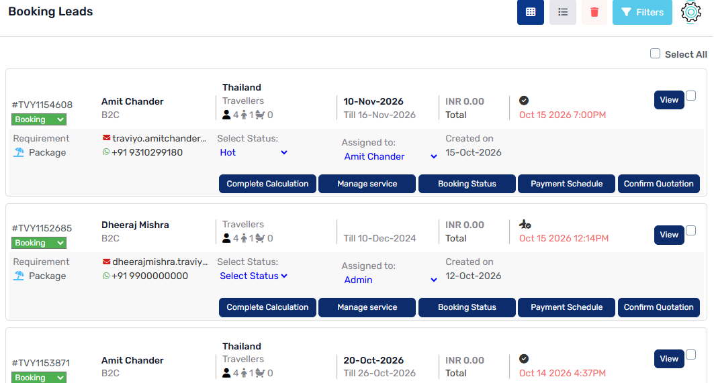Click Complete Calculation for Amit Chander lead
This screenshot has height=383, width=714.
pyautogui.click(x=267, y=184)
